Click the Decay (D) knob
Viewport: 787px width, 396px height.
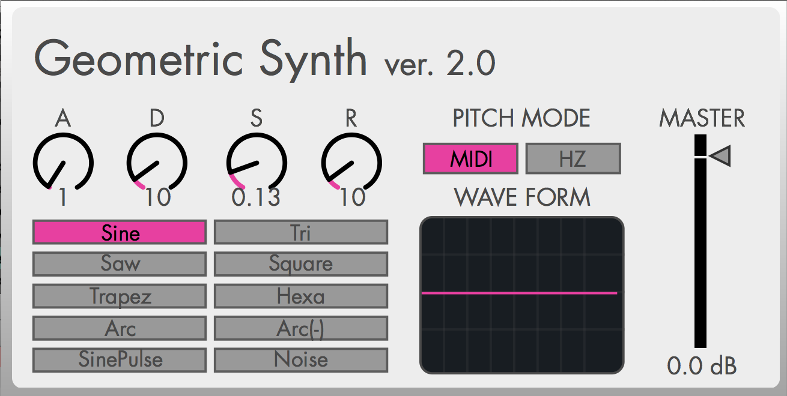[x=157, y=163]
